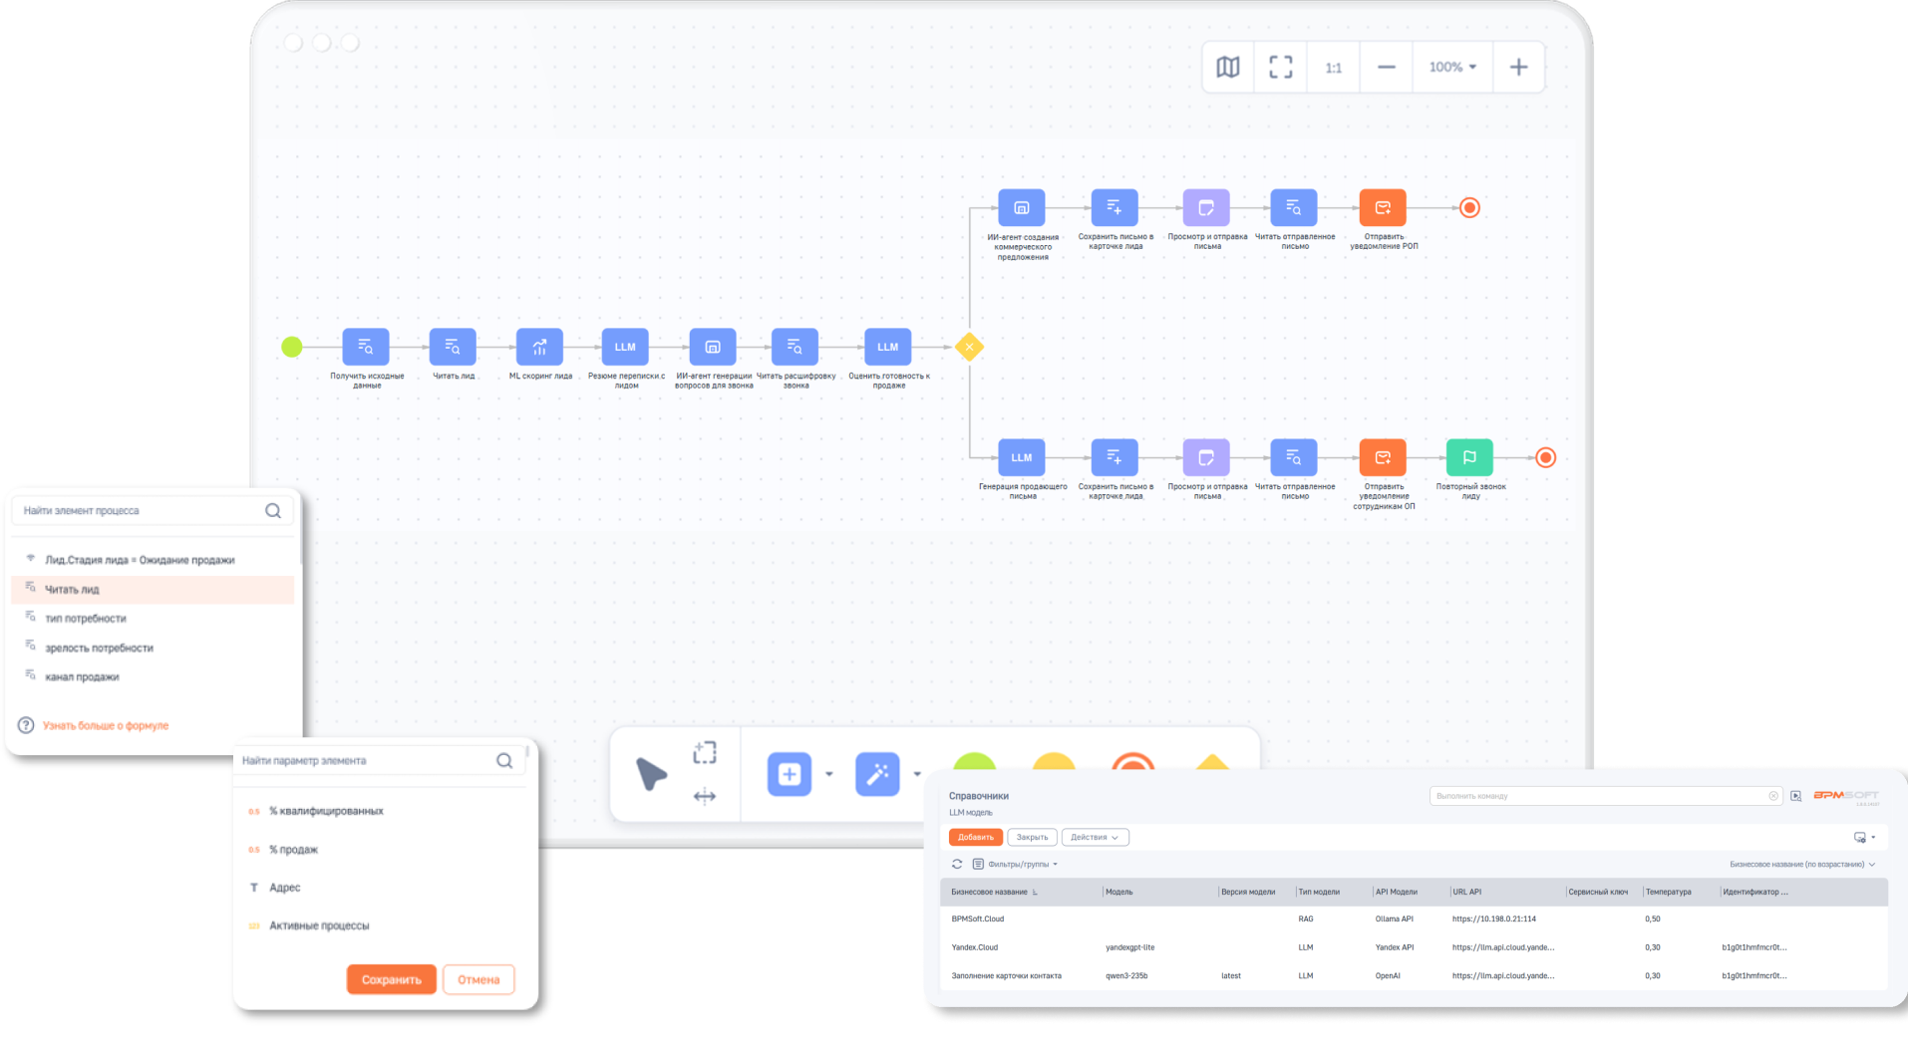Screen dimensions: 1908x1046
Task: Open the 'Действия' dropdown menu
Action: click(1095, 838)
